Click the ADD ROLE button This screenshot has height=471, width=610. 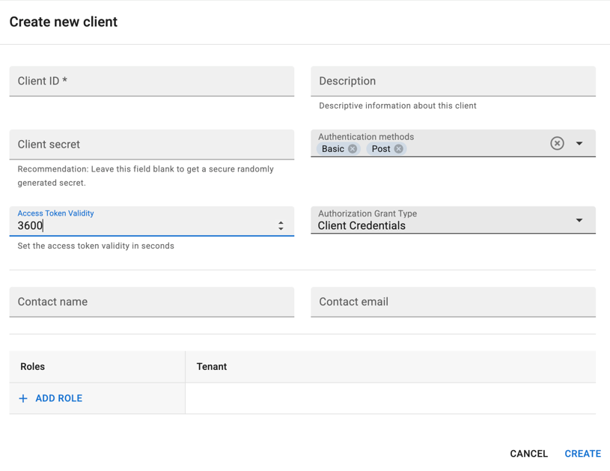pos(51,398)
